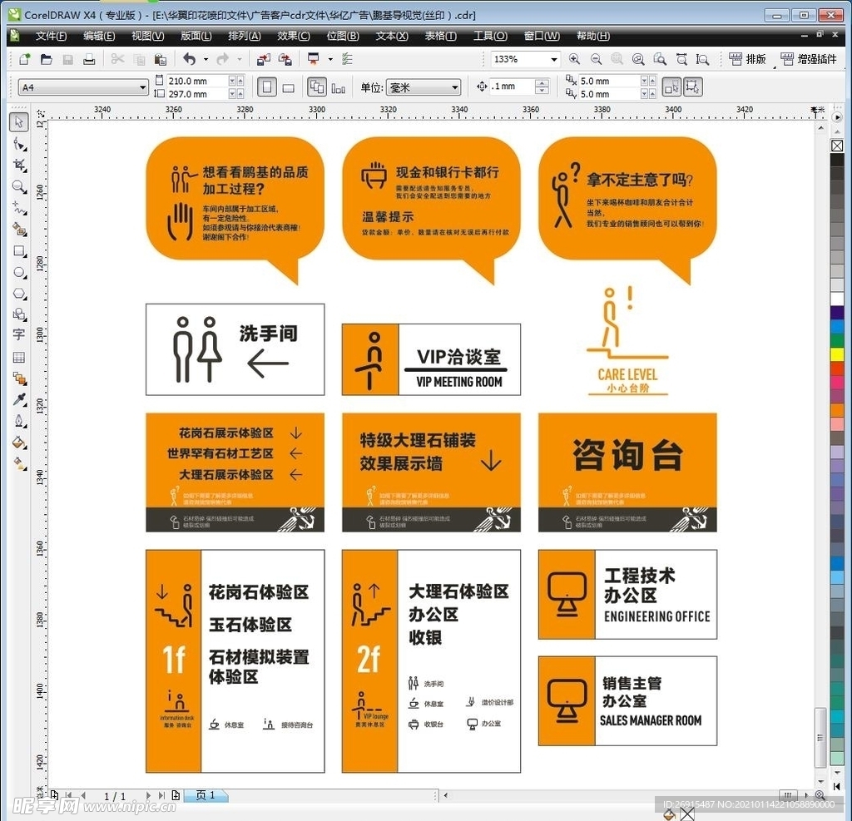852x821 pixels.
Task: Select the Pick tool in the toolbox
Action: point(19,121)
